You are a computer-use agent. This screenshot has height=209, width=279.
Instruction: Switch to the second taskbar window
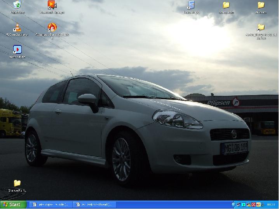(94, 205)
